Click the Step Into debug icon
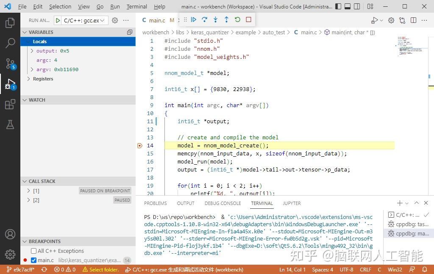 pos(215,19)
